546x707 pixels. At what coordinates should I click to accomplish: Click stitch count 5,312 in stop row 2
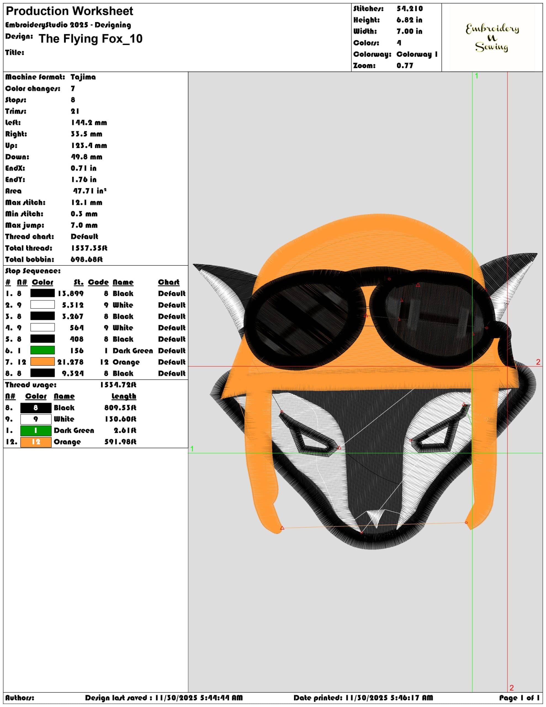73,305
